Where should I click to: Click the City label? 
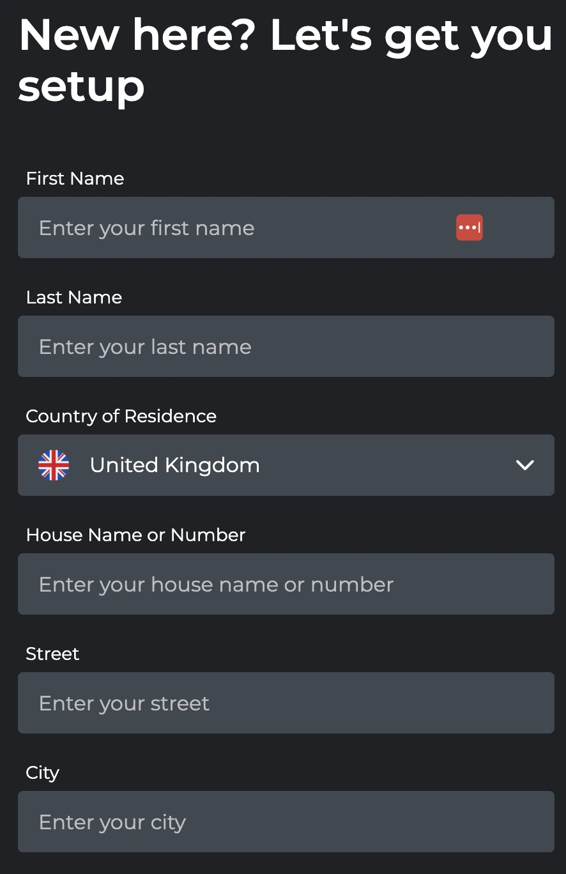(x=42, y=772)
